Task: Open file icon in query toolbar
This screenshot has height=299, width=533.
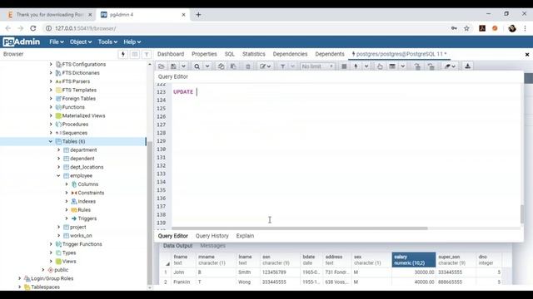Action: pyautogui.click(x=162, y=66)
